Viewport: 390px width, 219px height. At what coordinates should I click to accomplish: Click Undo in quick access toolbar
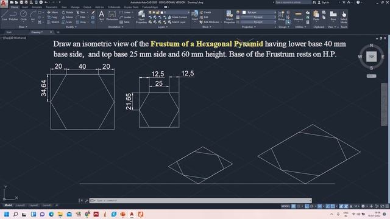coord(46,2)
